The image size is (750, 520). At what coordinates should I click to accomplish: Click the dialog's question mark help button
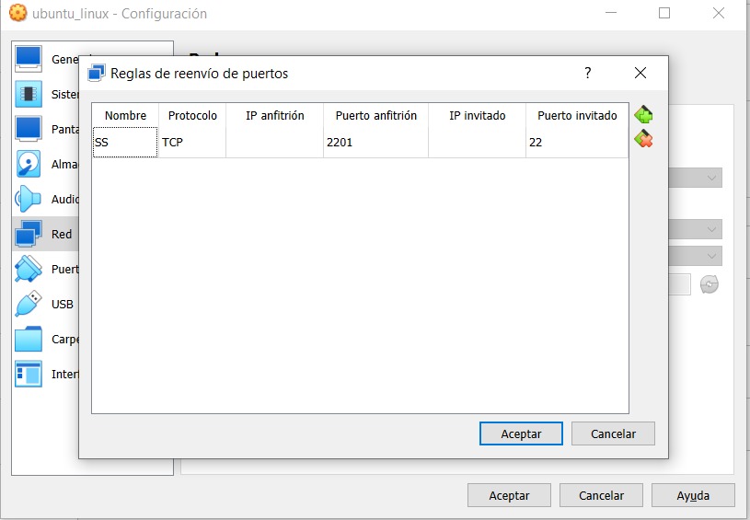(588, 74)
